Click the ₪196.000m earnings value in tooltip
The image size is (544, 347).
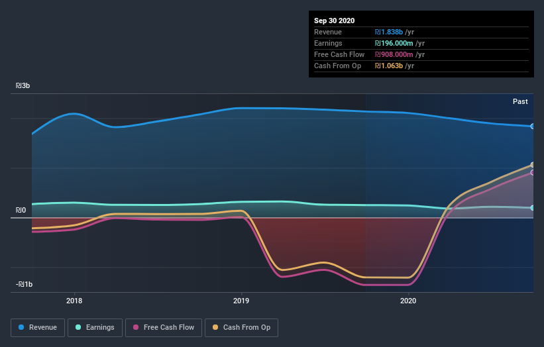tap(394, 43)
